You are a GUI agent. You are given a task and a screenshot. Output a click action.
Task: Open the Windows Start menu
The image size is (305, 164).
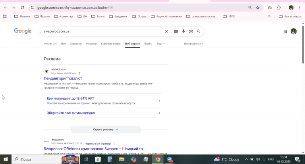pyautogui.click(x=6, y=159)
